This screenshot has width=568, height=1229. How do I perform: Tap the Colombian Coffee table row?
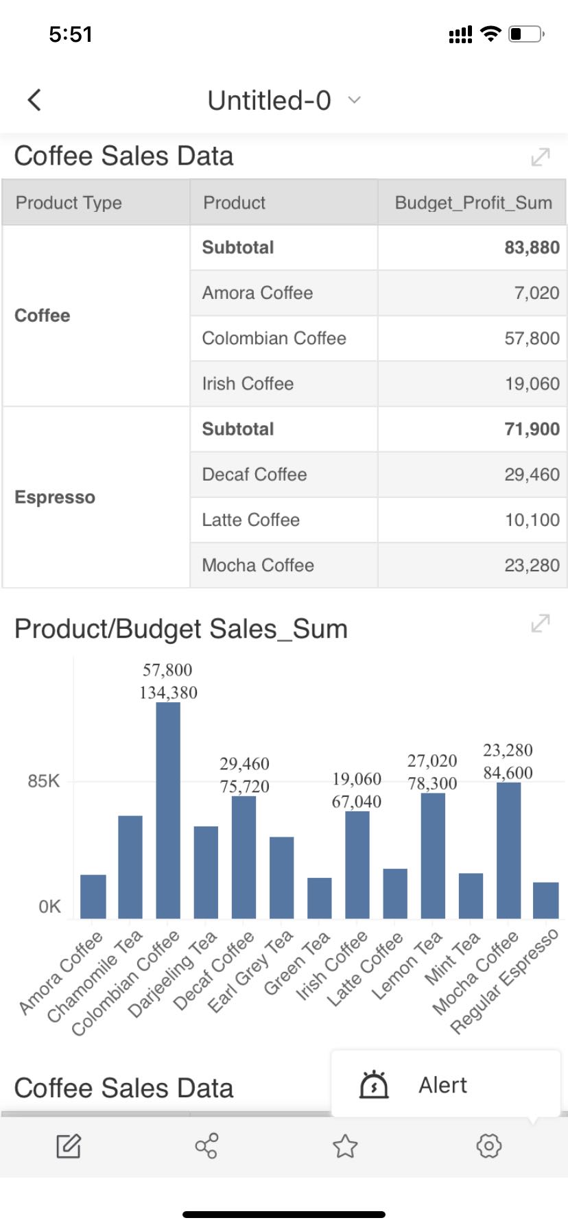[x=274, y=338]
